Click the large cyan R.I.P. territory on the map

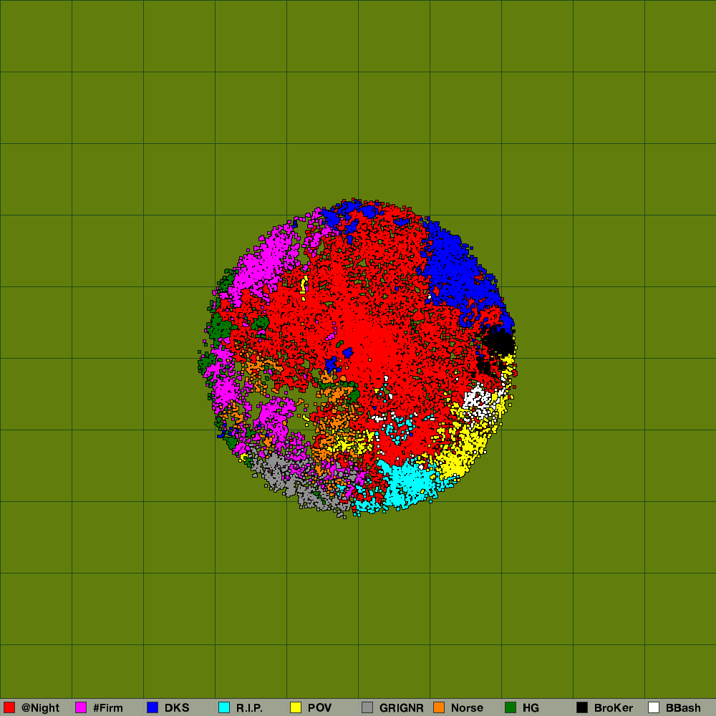407,482
